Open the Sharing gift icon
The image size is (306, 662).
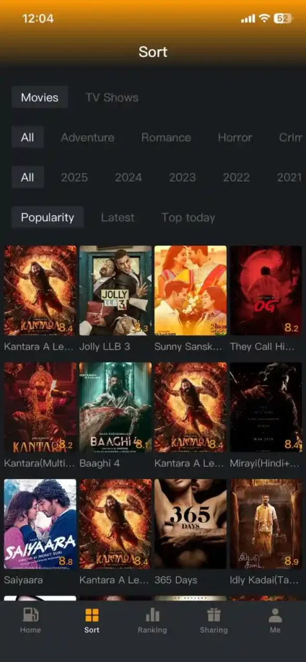click(x=213, y=615)
